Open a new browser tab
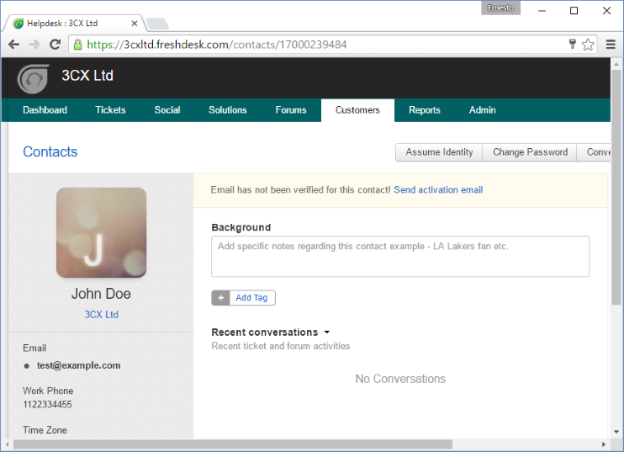 [x=157, y=24]
